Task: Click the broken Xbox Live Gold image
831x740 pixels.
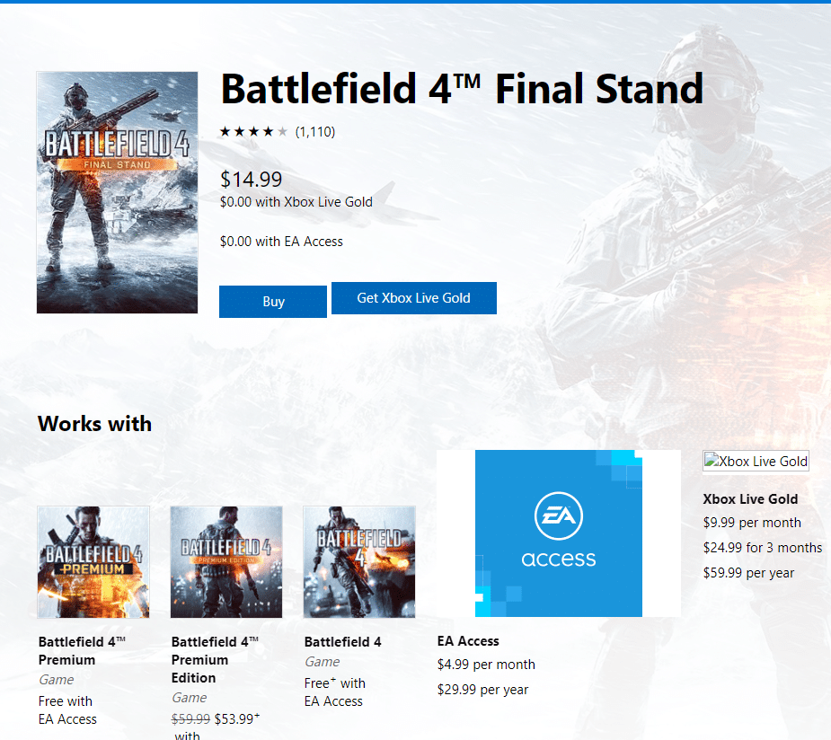Action: pyautogui.click(x=756, y=462)
